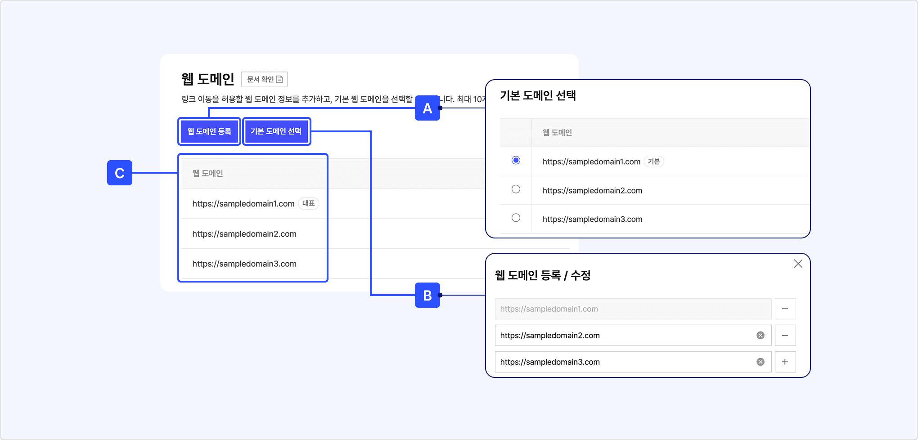Click the blue C annotation marker
The width and height of the screenshot is (918, 440).
[120, 173]
